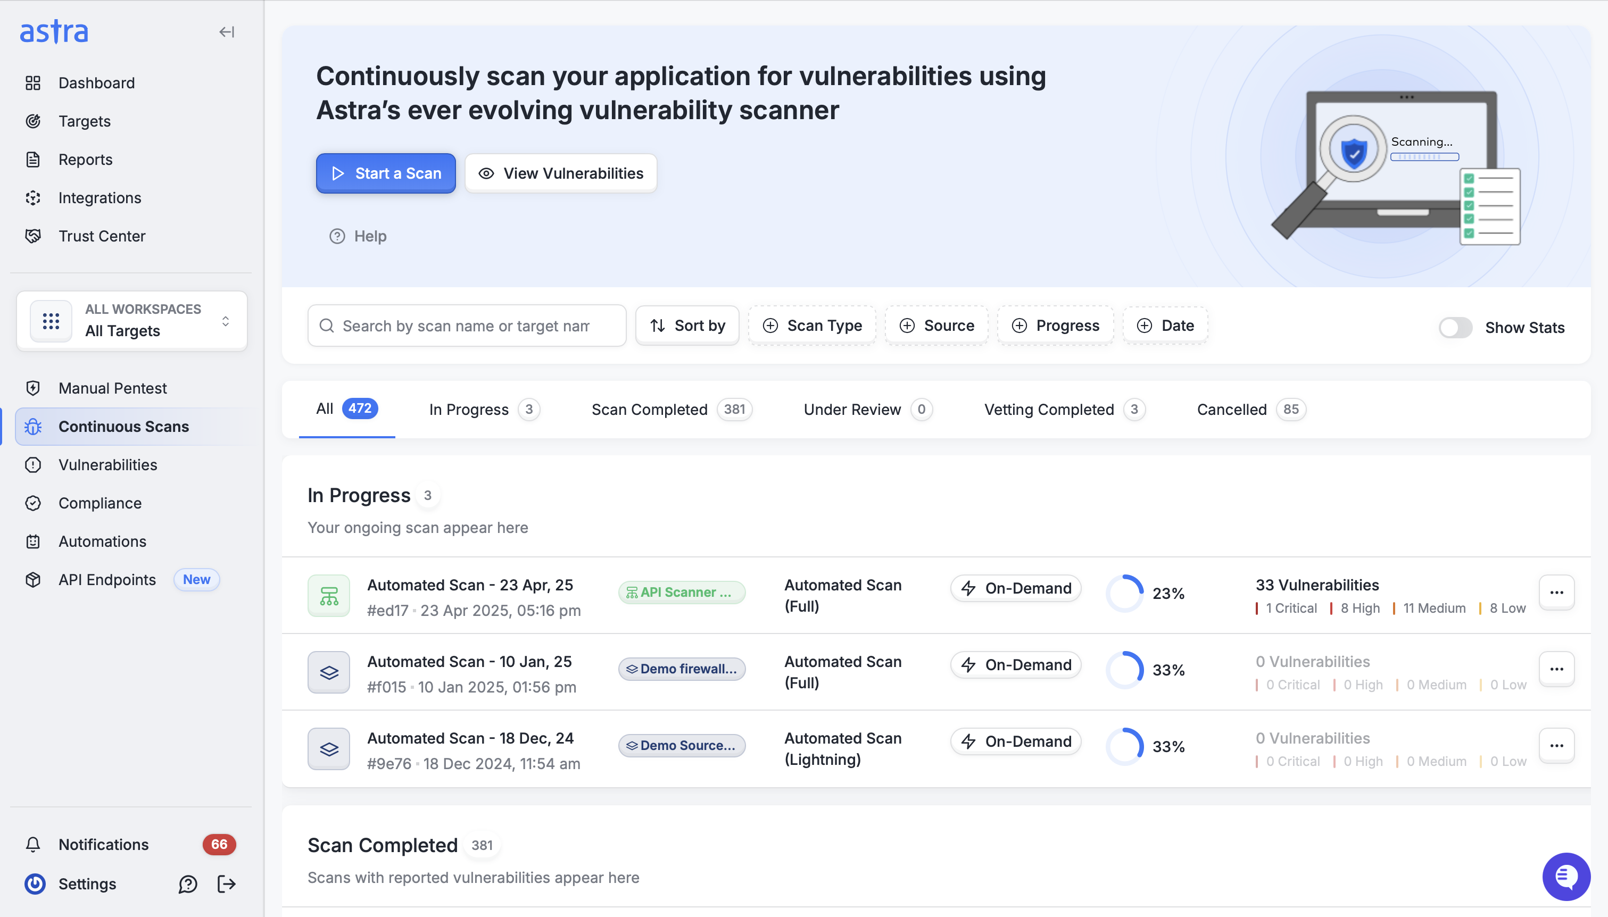Click the Compliance badge icon

(33, 503)
